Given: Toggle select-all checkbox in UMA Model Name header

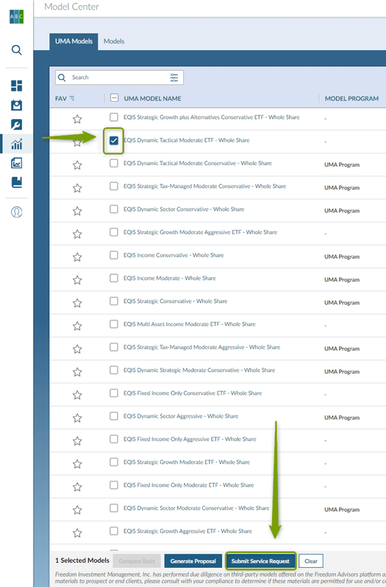Looking at the screenshot, I should pos(114,98).
